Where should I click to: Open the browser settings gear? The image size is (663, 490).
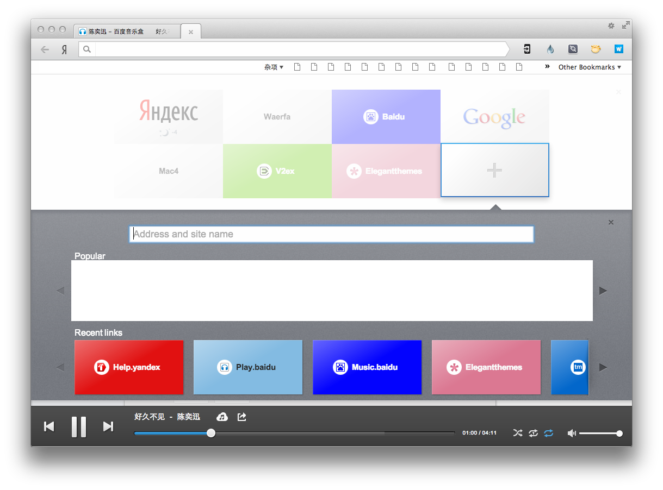611,26
